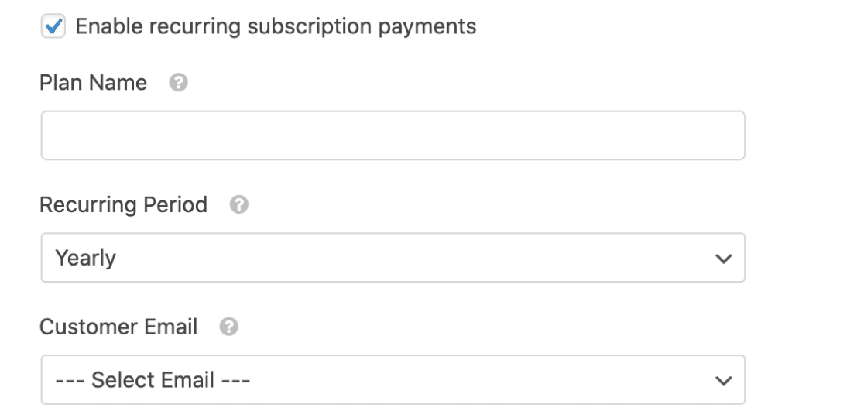Viewport: 864px width, 418px height.
Task: Click the Select Email placeholder text
Action: click(x=153, y=380)
